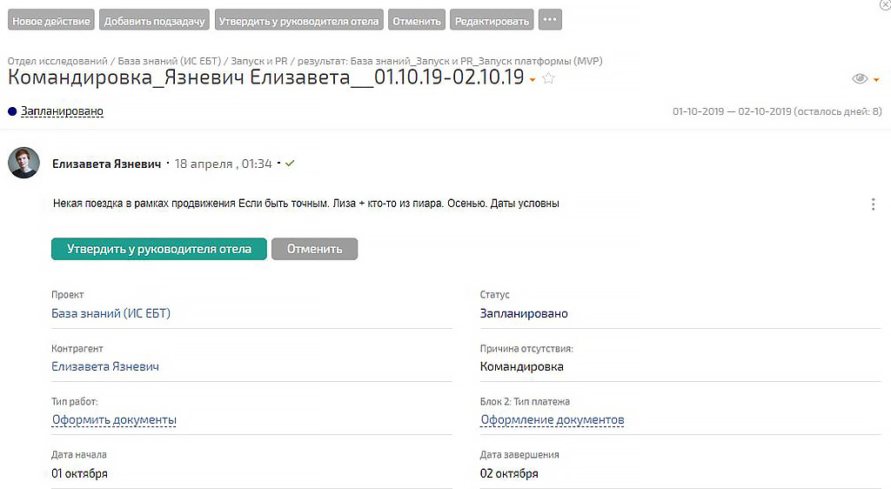Open the База знаний (ИС ЕБТ) project link
The image size is (891, 489).
[x=111, y=313]
